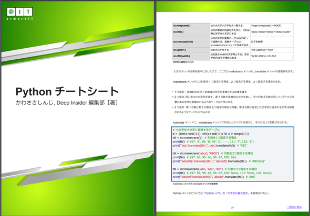
Task: Click the 'stを大文字化する' description cell
Action: click(230, 50)
